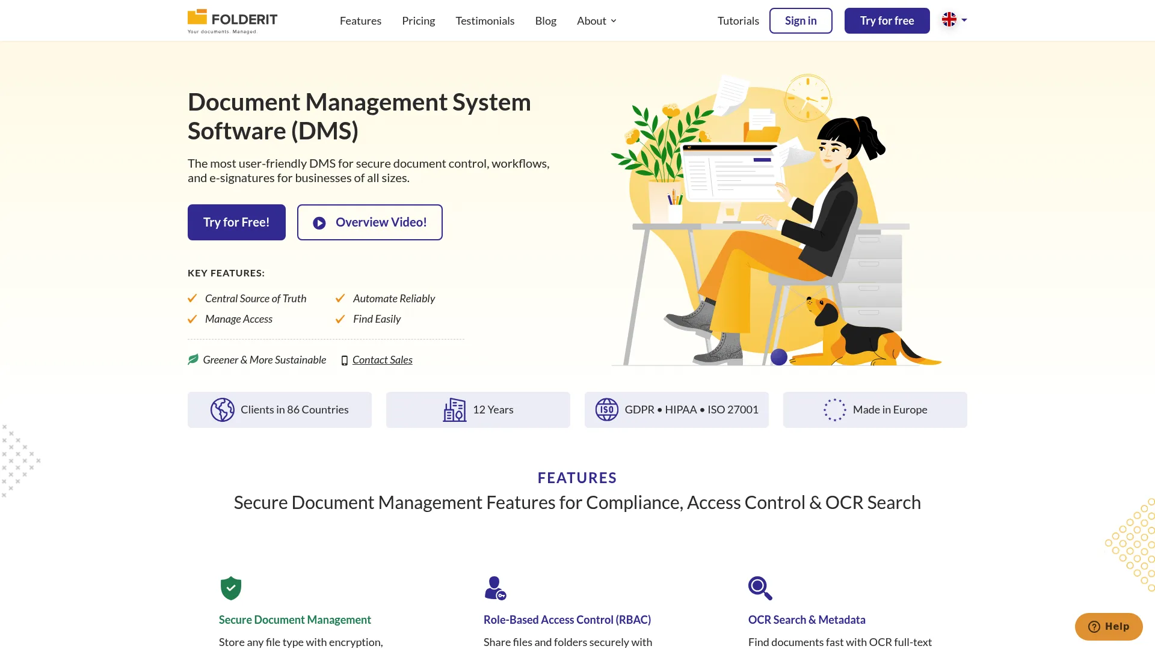Click the question mark icon in Help
Screen dimensions: 1155x649
click(1094, 627)
